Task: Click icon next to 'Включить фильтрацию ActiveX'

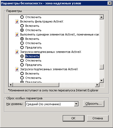Action: (x=17, y=21)
